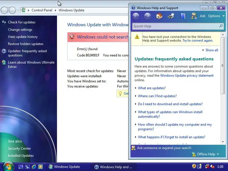Open Security Center under See also
Viewport: 228px width, 171px height.
[x=19, y=148]
